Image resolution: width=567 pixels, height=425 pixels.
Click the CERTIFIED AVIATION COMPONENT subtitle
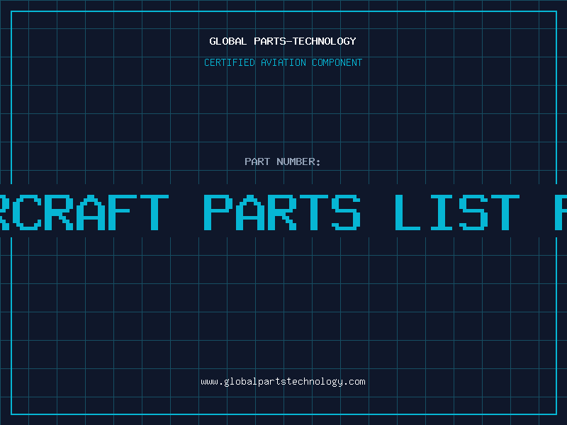[283, 62]
